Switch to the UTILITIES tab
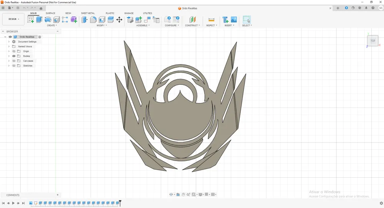 point(147,13)
